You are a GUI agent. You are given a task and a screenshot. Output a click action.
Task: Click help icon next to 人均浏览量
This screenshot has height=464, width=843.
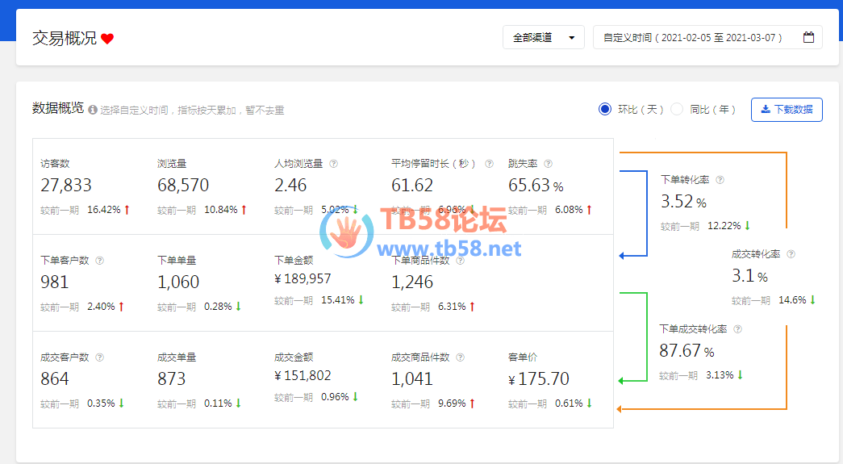pos(333,164)
